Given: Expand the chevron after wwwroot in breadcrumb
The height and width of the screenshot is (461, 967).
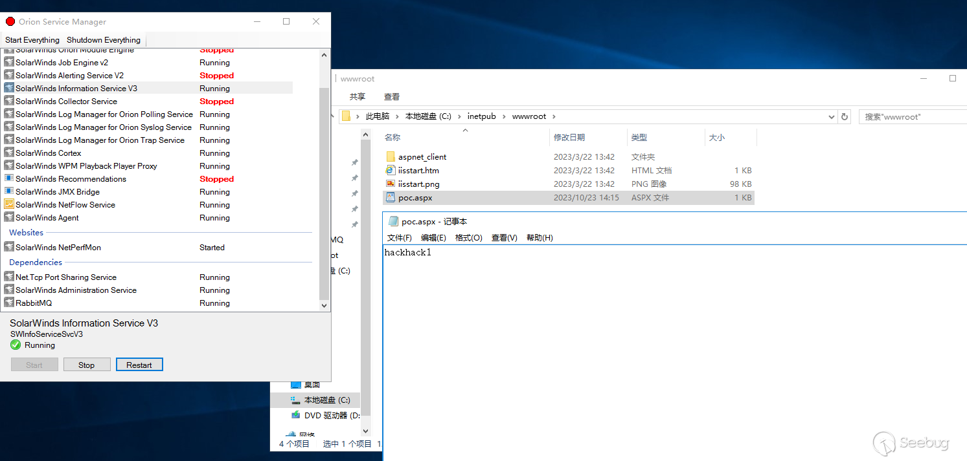Looking at the screenshot, I should click(554, 117).
